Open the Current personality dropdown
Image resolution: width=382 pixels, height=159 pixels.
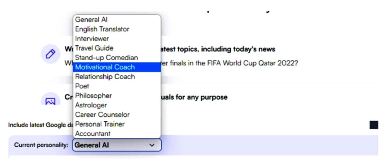point(117,145)
